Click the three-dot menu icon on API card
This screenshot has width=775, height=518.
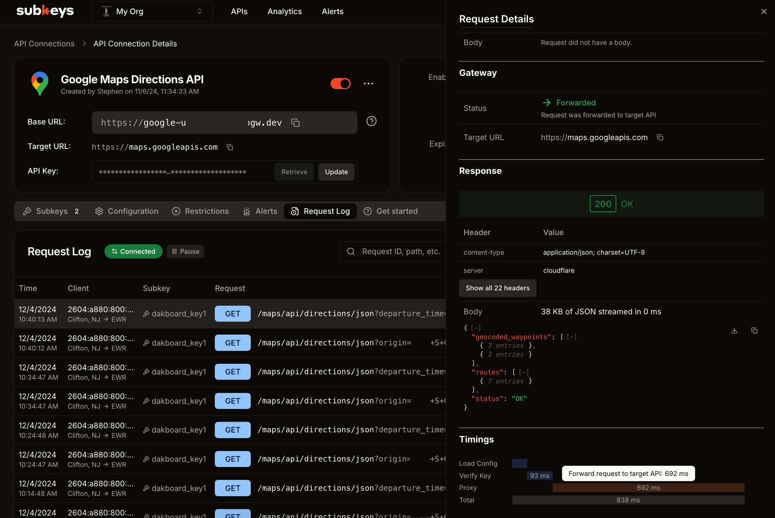[368, 84]
